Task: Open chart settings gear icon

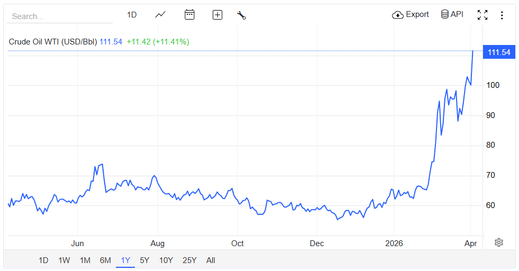Action: pos(498,242)
